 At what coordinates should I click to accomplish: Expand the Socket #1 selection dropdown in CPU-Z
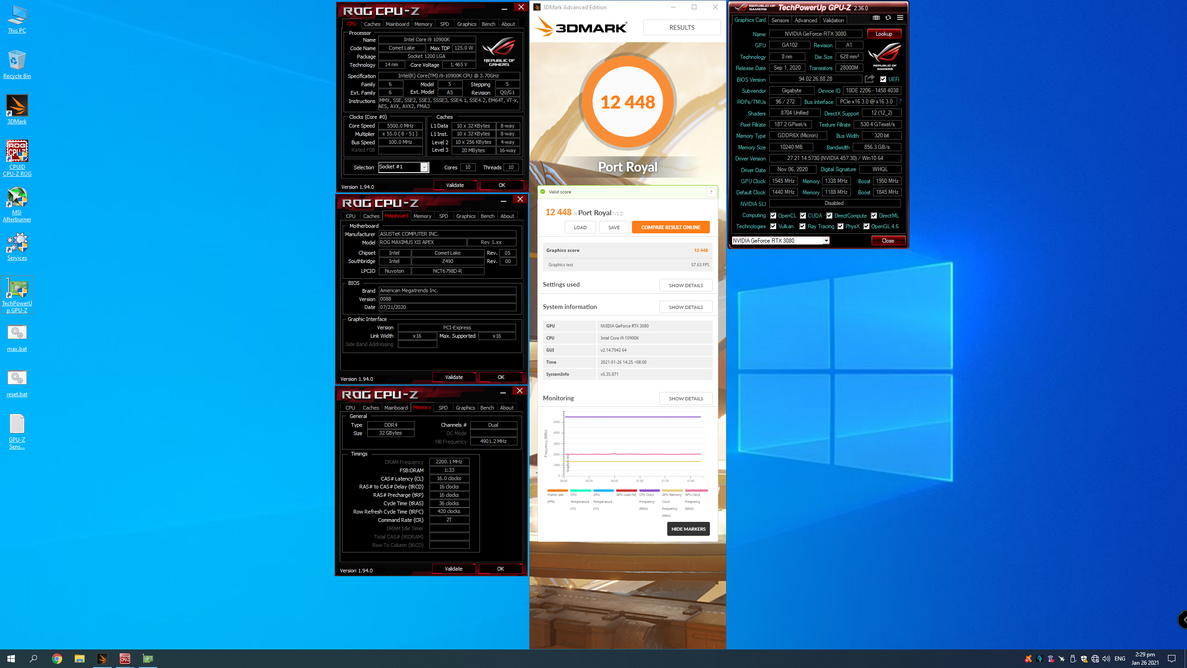pyautogui.click(x=424, y=167)
